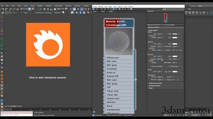This screenshot has height=119, width=213.
Task: Click the white arrow cursor icon on second toolbar row
Action: point(63,13)
